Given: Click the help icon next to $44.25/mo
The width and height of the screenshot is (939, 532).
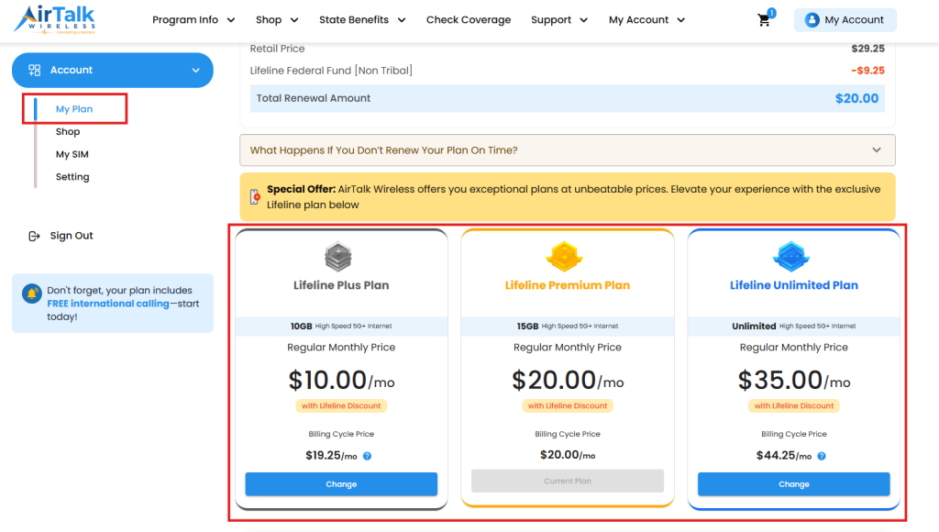Looking at the screenshot, I should pyautogui.click(x=822, y=456).
